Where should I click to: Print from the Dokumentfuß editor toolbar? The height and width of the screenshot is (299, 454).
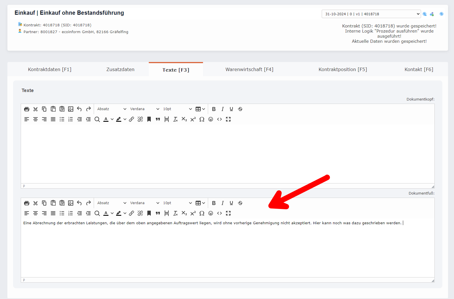(27, 203)
